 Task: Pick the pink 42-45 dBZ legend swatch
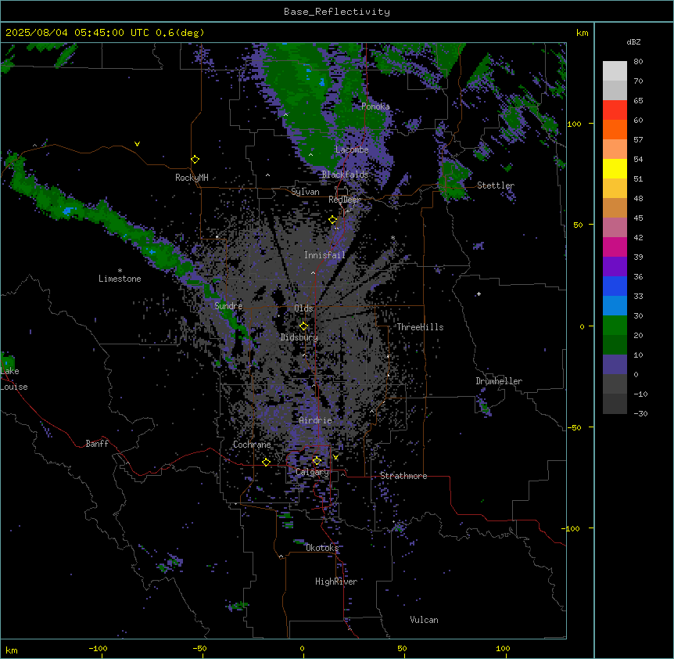(615, 227)
